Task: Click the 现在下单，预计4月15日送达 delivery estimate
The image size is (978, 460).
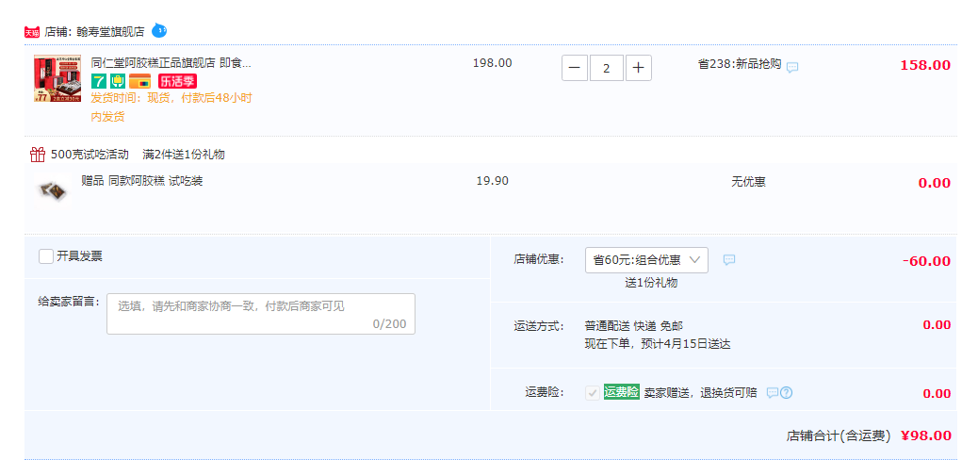Action: tap(658, 343)
